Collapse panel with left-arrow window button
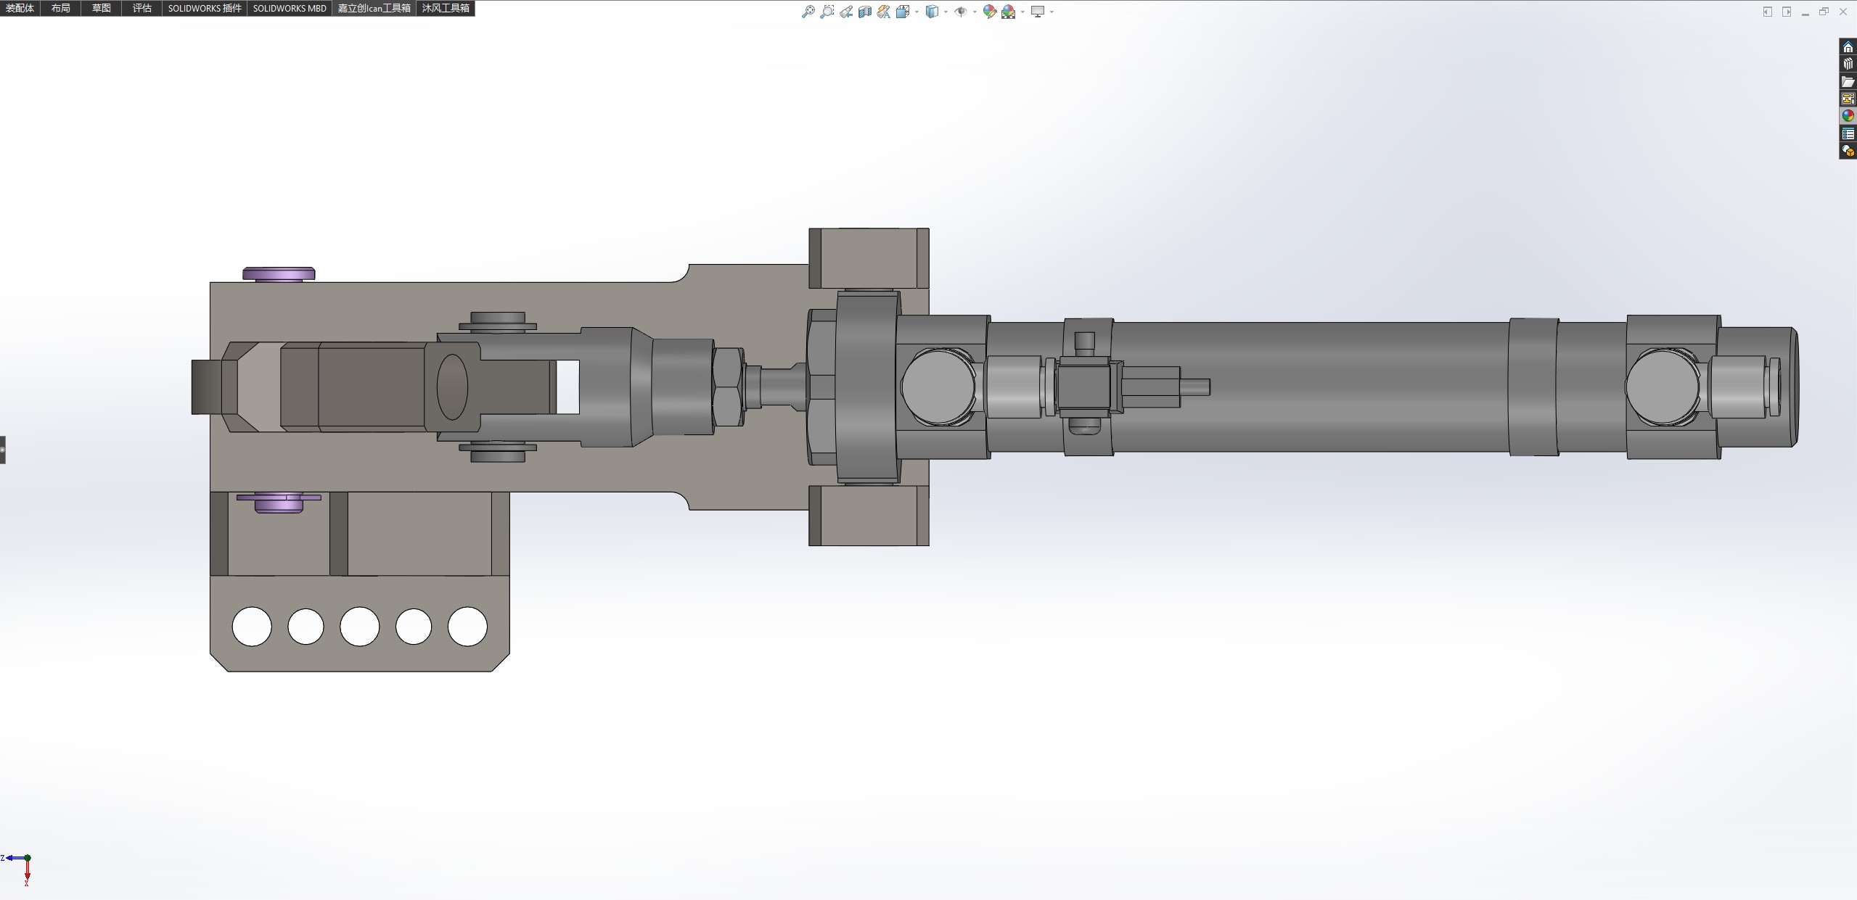Screen dimensions: 1857x900 1767,12
